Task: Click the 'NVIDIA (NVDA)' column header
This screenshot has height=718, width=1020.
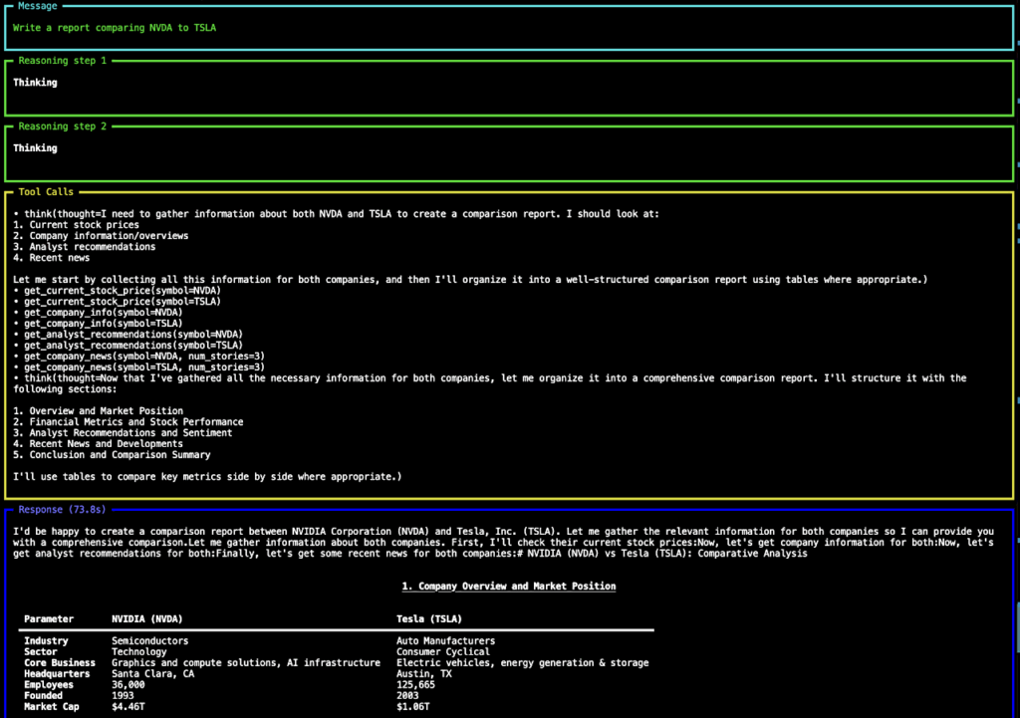Action: pos(147,619)
